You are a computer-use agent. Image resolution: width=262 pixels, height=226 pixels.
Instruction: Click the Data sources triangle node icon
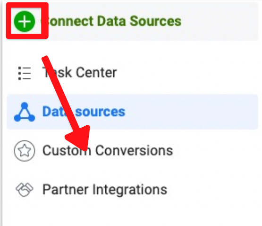[25, 112]
